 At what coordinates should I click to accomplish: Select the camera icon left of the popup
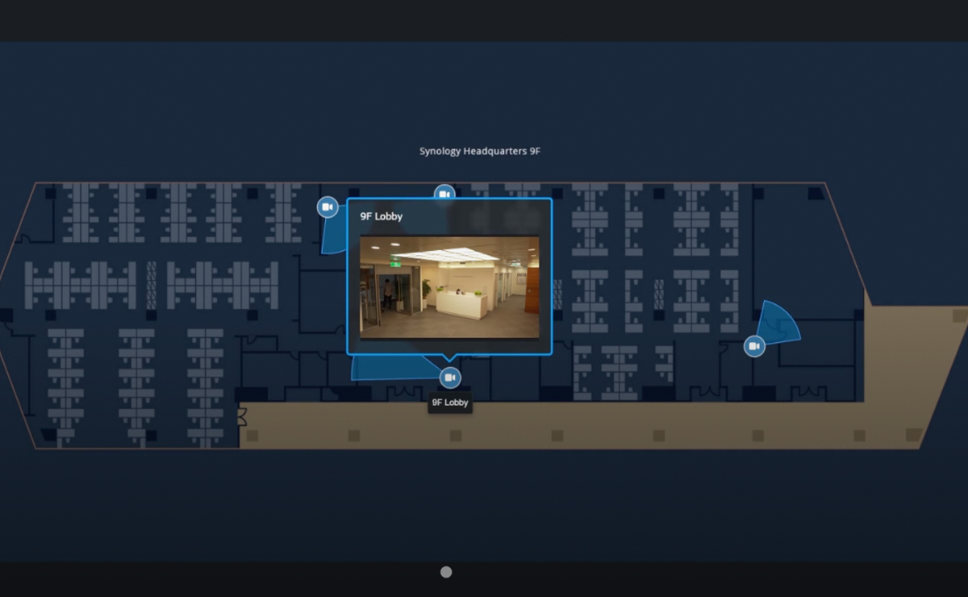[x=328, y=207]
